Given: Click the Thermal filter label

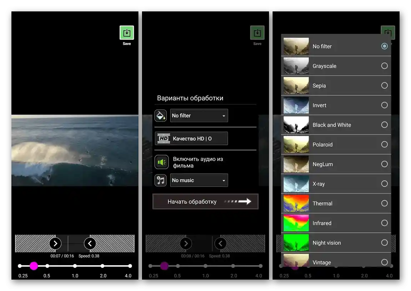Looking at the screenshot, I should [323, 204].
